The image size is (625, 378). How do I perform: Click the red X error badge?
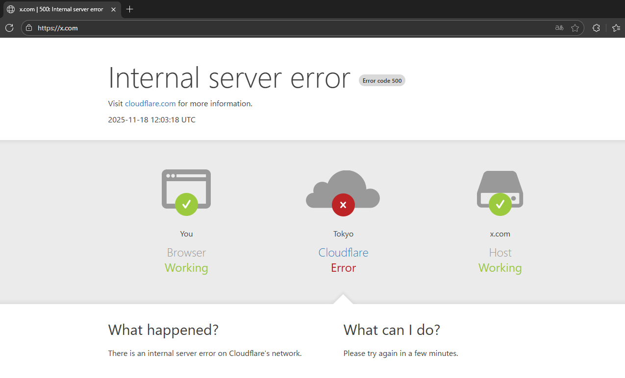click(x=343, y=205)
